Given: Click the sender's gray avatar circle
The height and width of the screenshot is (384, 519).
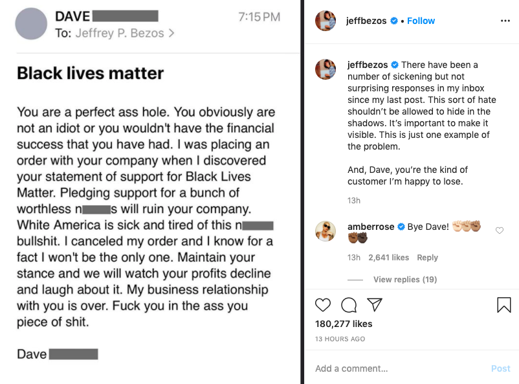Looking at the screenshot, I should [x=31, y=24].
